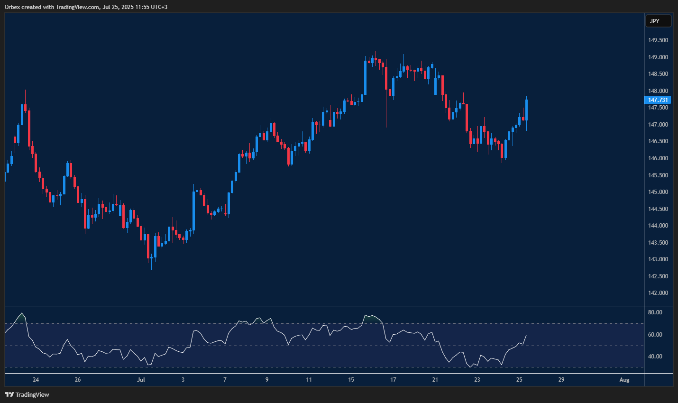678x403 pixels.
Task: Click date 29 on the time axis
Action: (561, 380)
